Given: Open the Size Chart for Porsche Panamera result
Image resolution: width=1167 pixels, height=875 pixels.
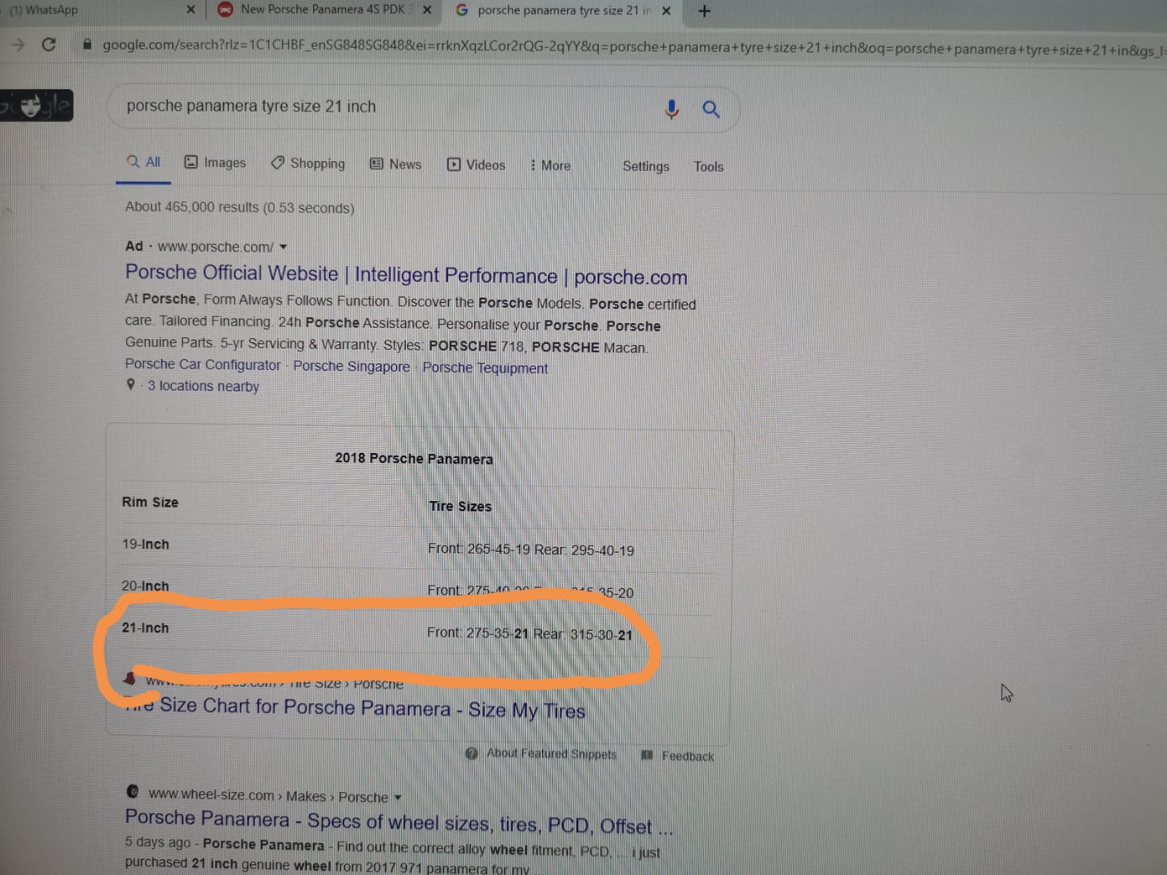Looking at the screenshot, I should click(372, 708).
